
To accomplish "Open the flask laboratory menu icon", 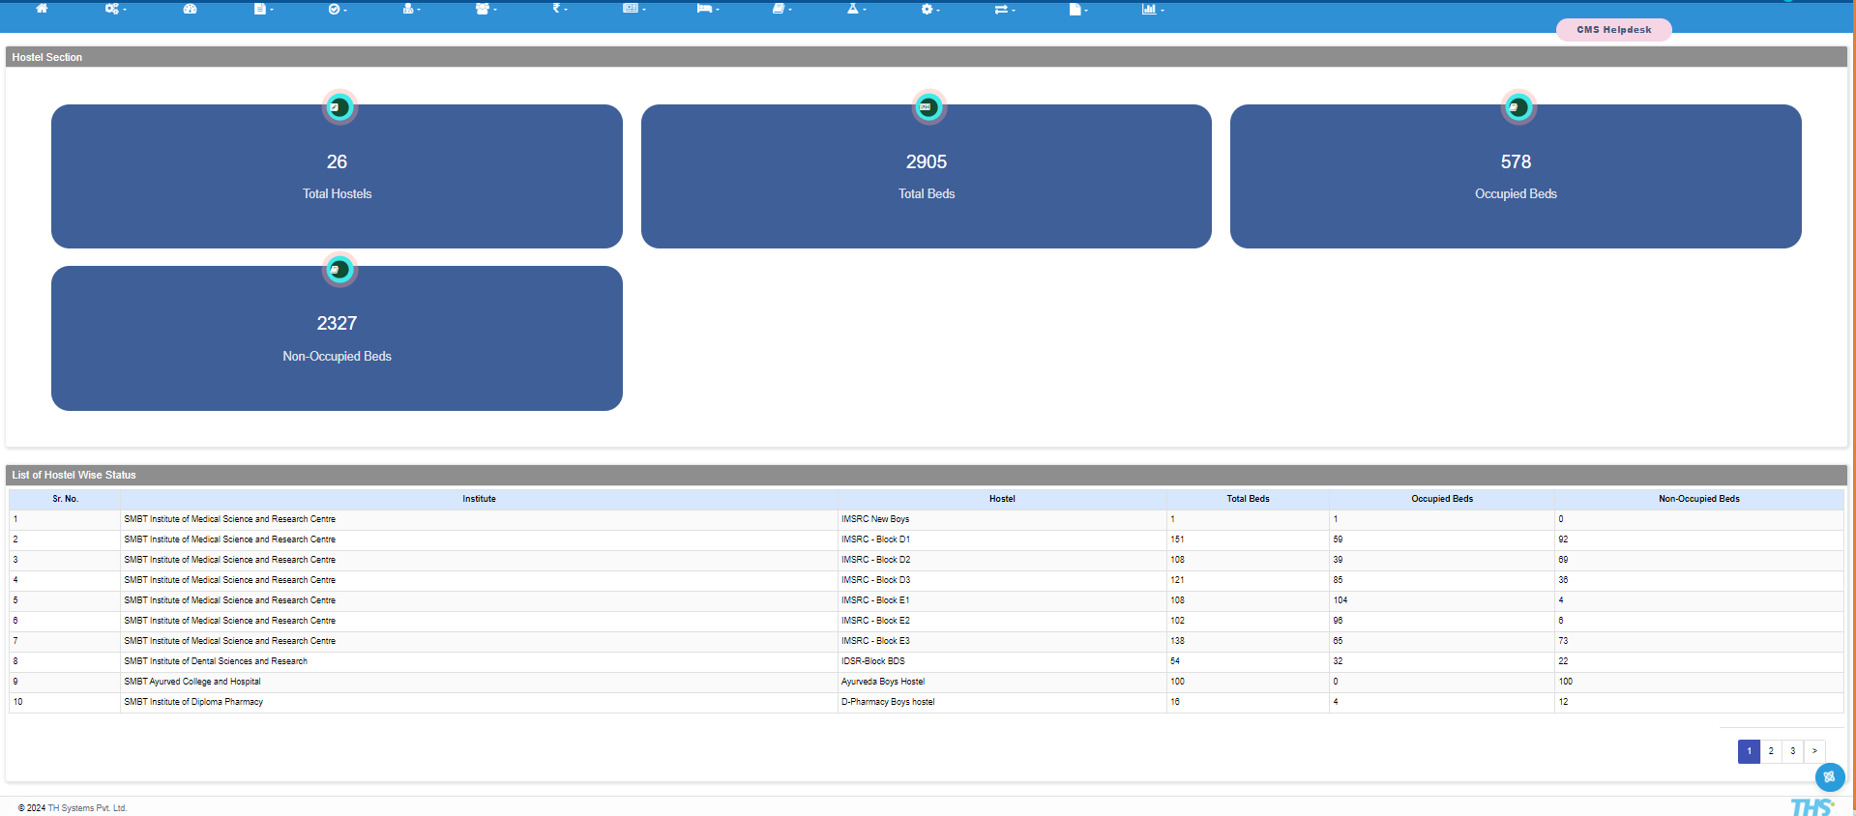I will [x=855, y=9].
